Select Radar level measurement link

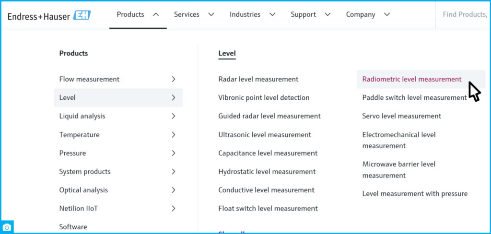[x=258, y=79]
